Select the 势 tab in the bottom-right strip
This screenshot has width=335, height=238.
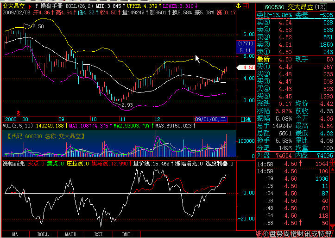tap(280, 234)
